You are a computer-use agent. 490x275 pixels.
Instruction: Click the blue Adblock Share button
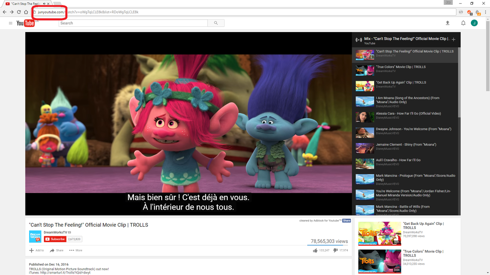346,221
